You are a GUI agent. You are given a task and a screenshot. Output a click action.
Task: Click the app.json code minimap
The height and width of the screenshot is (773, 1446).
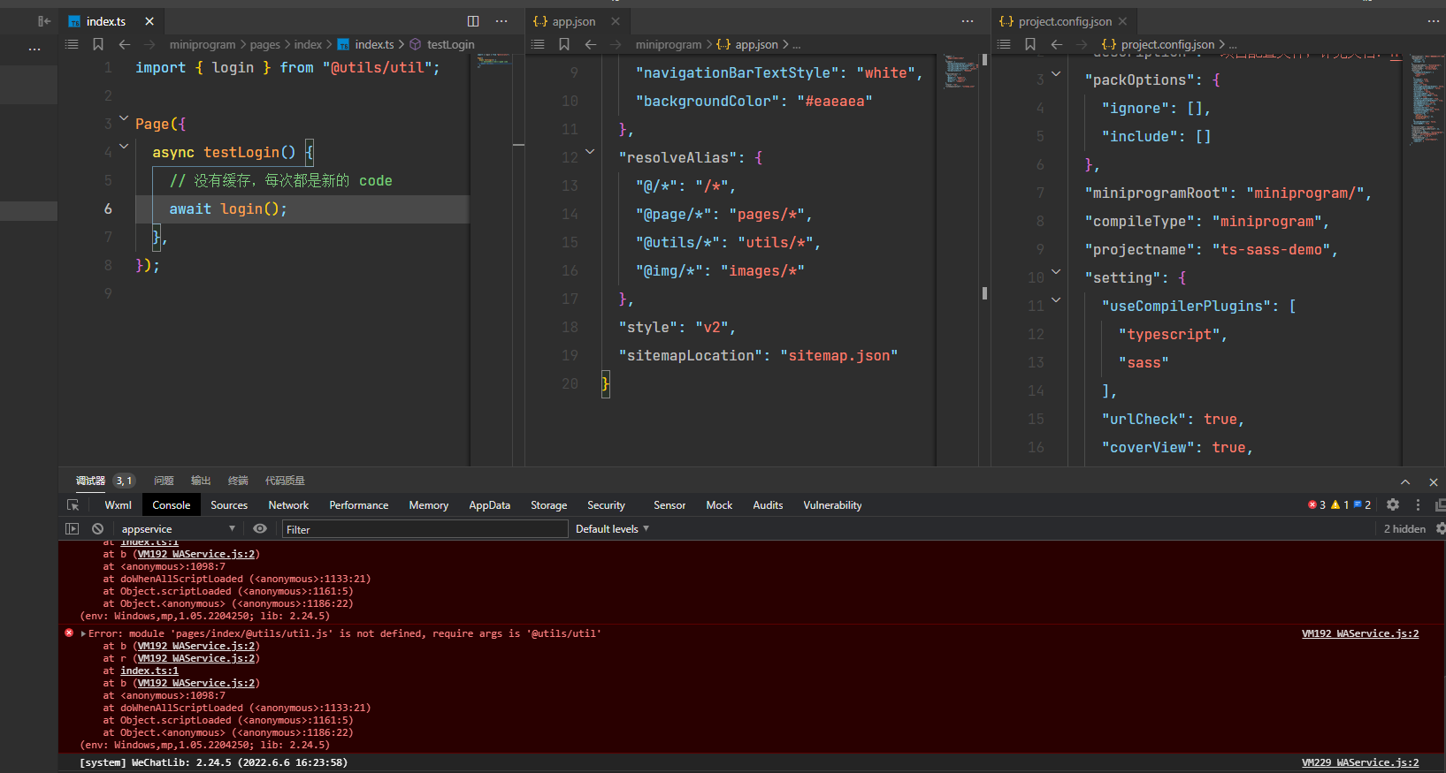coord(960,71)
